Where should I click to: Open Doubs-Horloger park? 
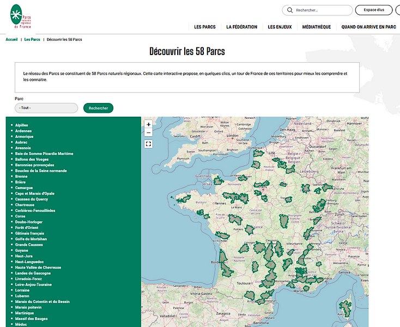tap(29, 222)
